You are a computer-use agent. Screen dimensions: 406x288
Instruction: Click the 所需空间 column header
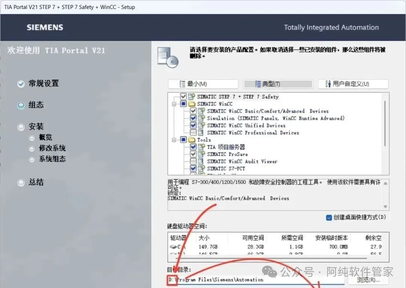click(292, 238)
